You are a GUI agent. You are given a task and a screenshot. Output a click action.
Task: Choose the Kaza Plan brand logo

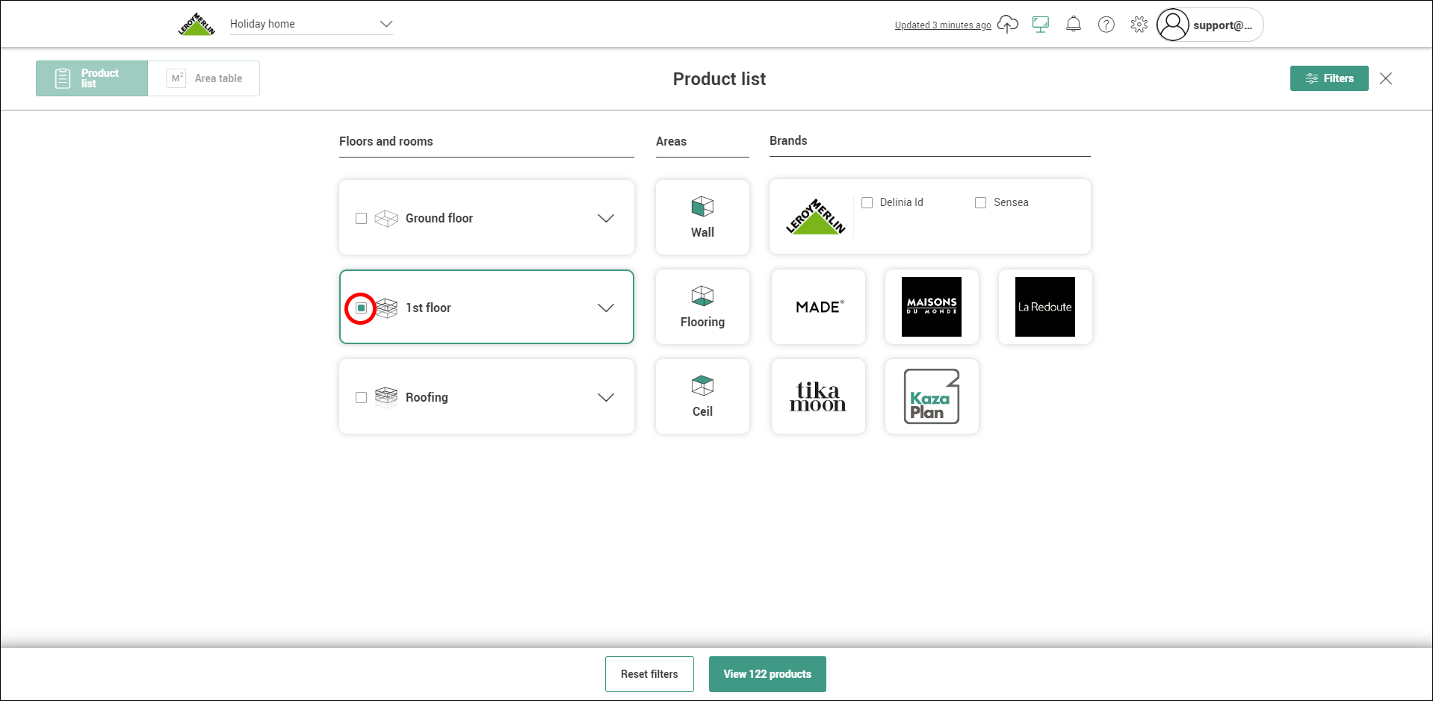click(932, 396)
